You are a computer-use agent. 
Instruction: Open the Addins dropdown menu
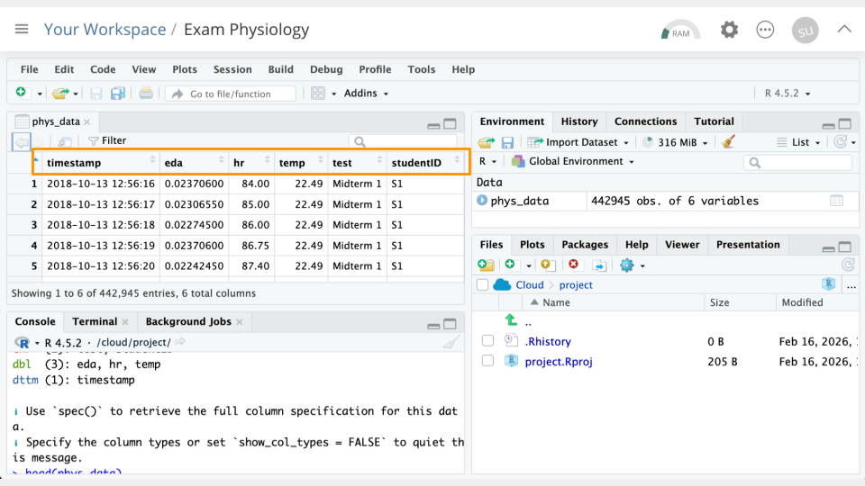pyautogui.click(x=366, y=94)
